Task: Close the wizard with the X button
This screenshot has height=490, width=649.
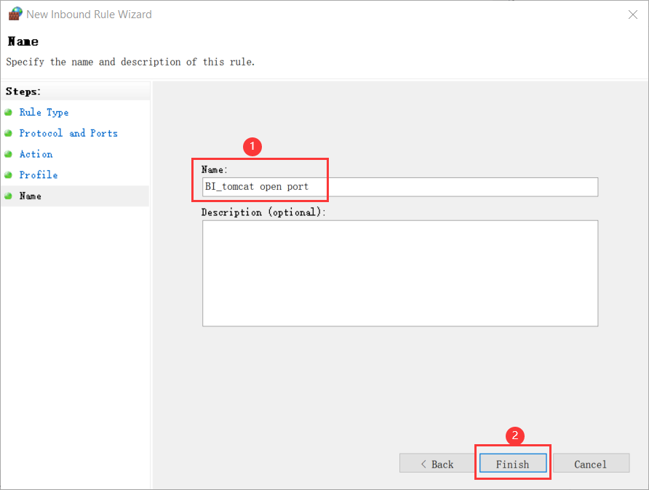Action: (x=632, y=14)
